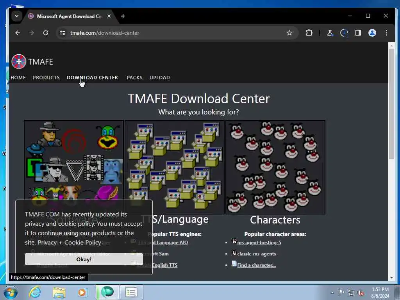
Task: Select the Microsoft Agent Download Center tab
Action: pyautogui.click(x=69, y=16)
